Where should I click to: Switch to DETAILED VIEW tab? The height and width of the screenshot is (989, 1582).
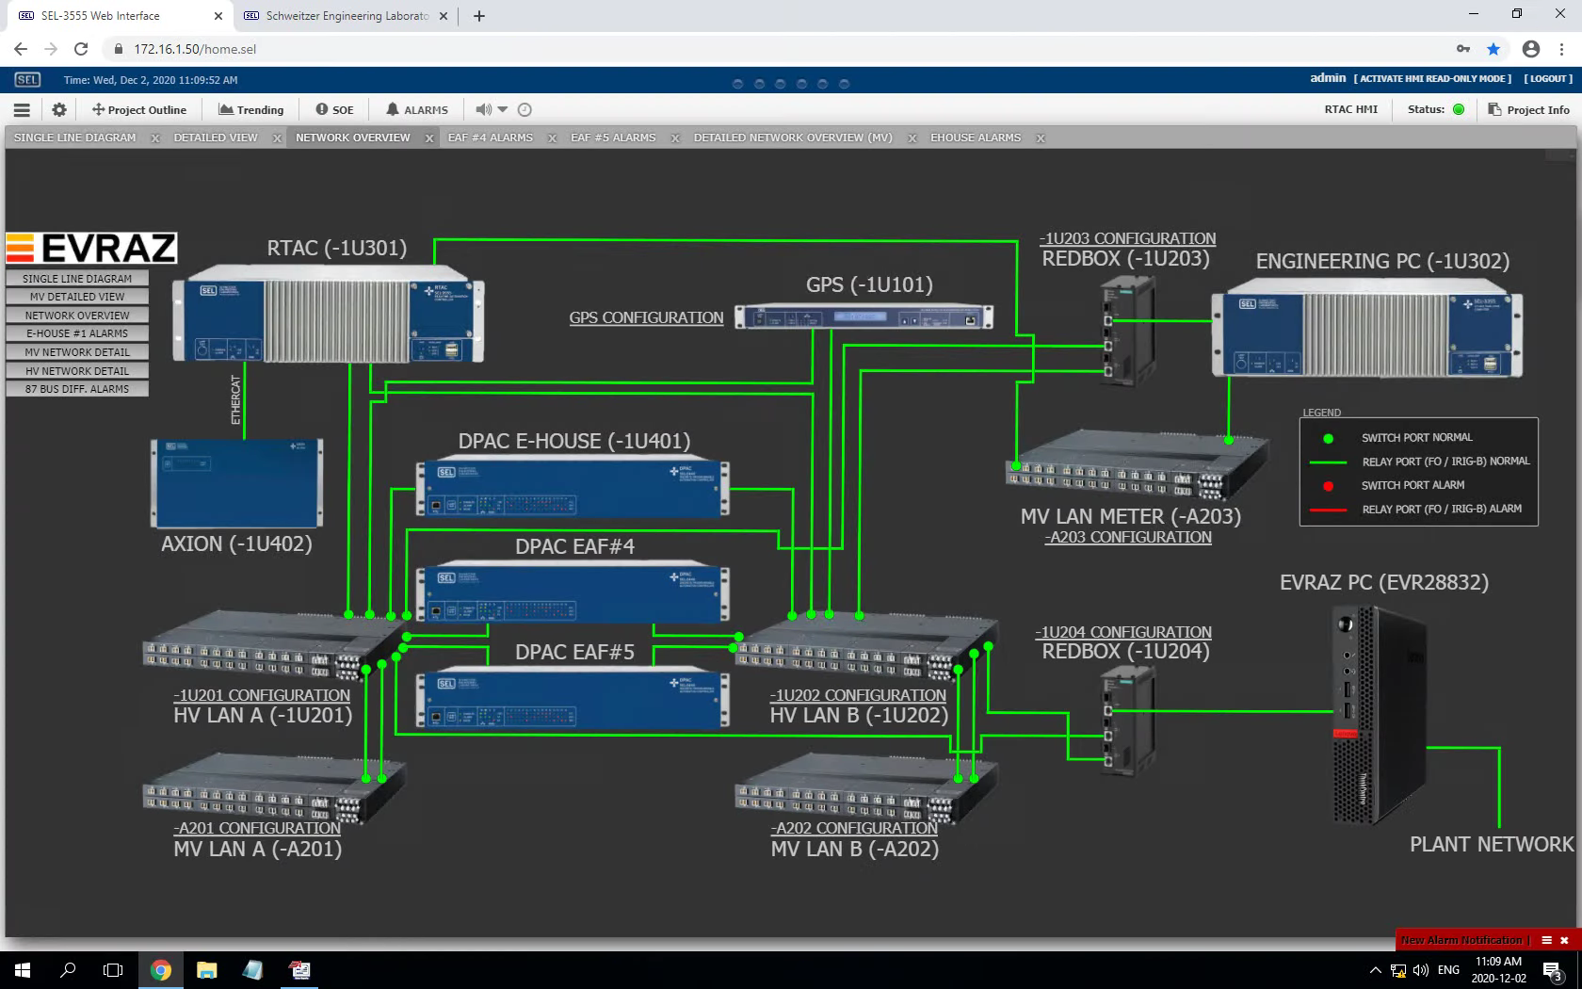pos(216,138)
